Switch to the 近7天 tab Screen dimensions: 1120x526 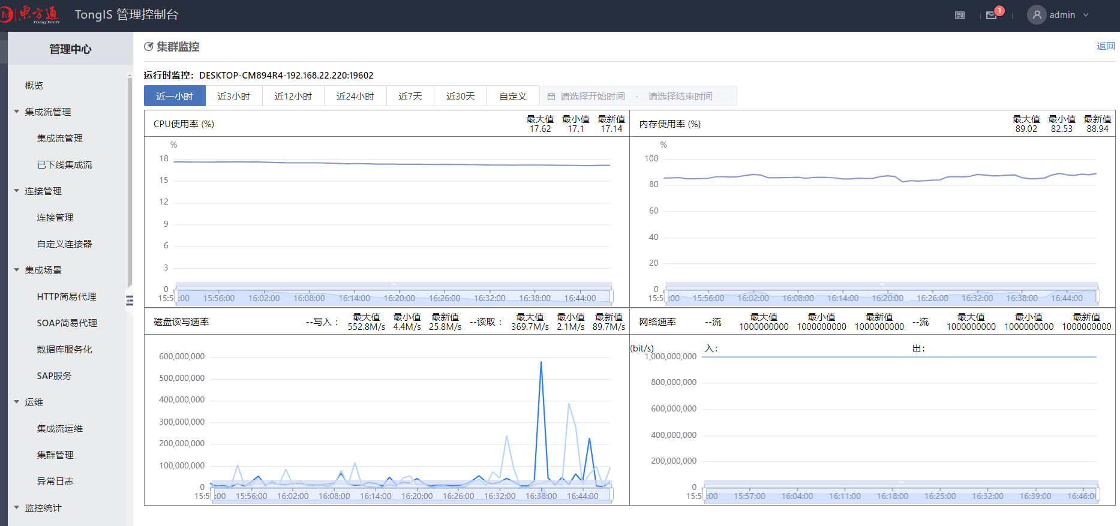410,96
